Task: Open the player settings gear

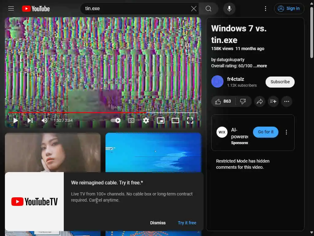Action: (x=146, y=120)
